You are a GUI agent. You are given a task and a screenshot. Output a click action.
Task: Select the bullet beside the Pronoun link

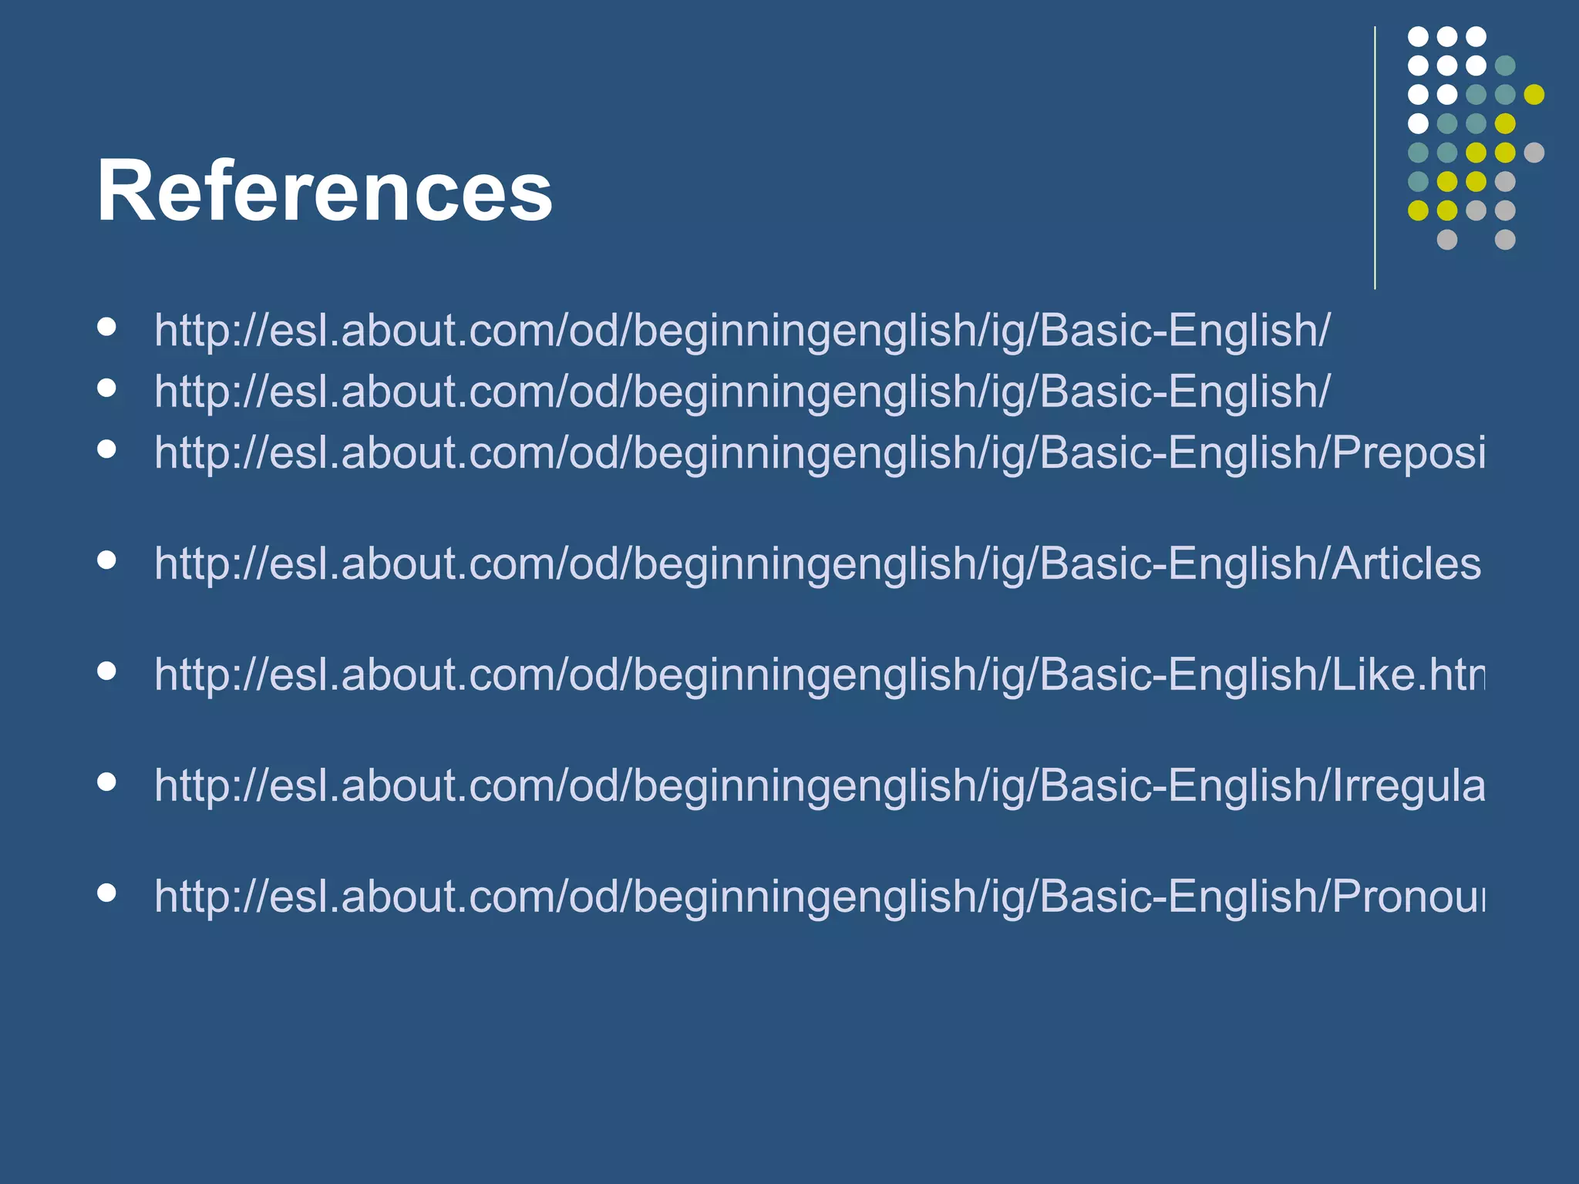point(107,893)
